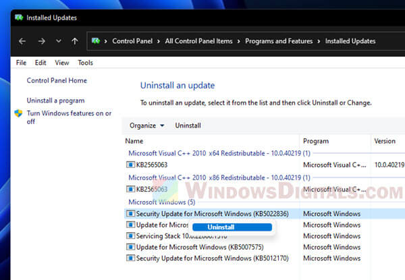Viewport: 405px width, 280px height.
Task: Collapse the Microsoft Windows (5) group
Action: tap(162, 202)
